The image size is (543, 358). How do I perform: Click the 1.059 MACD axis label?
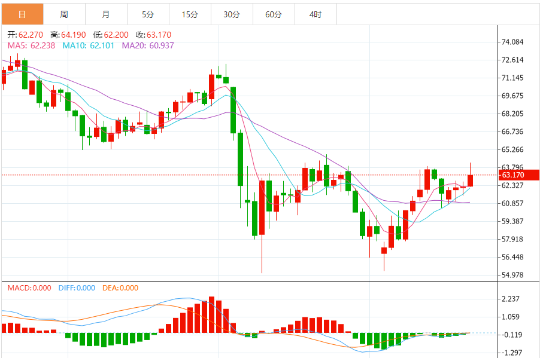coord(511,317)
